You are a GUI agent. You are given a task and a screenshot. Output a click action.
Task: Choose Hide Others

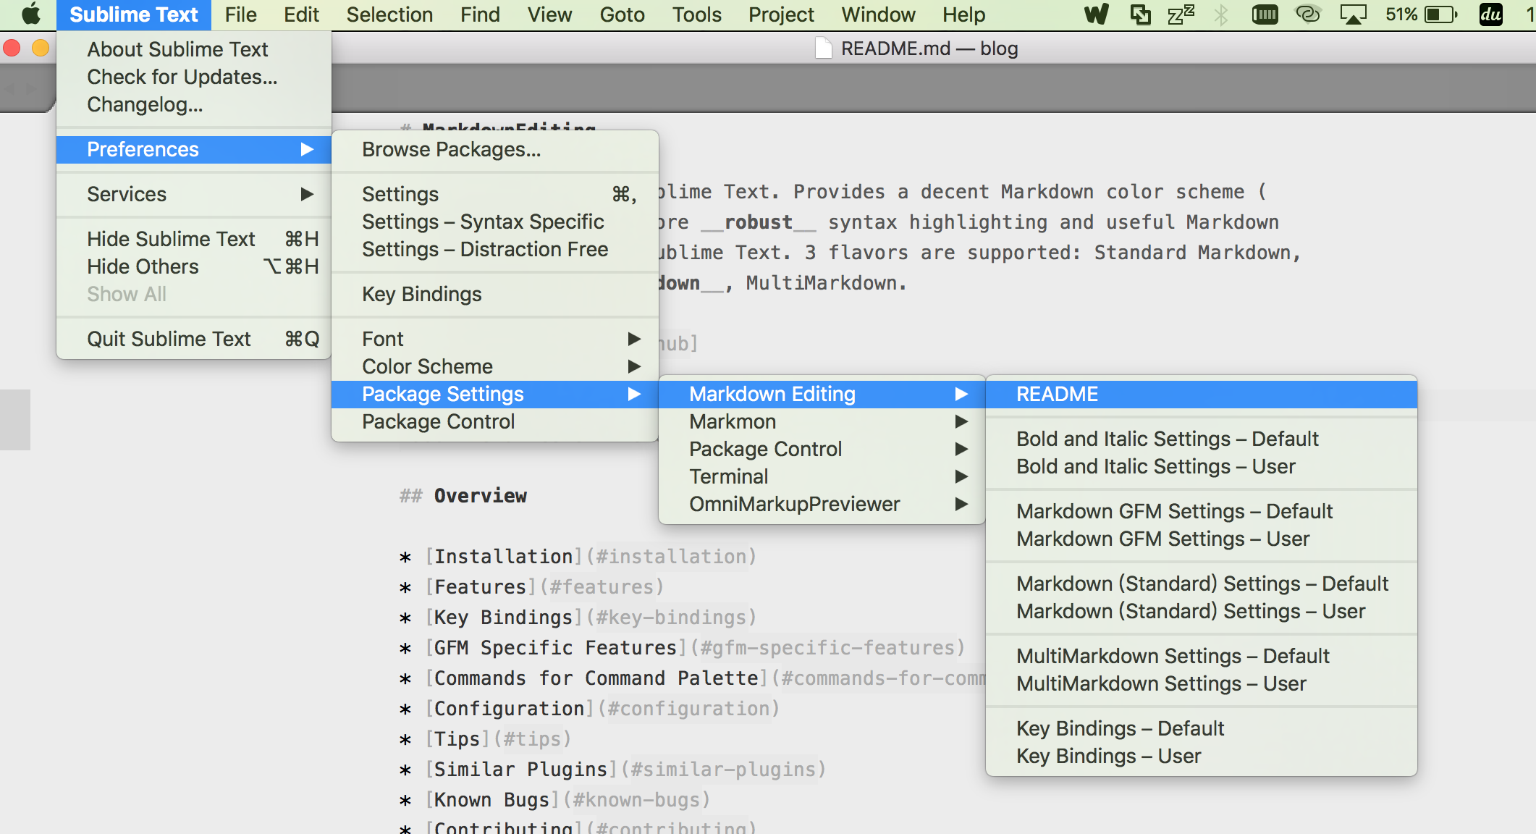[x=194, y=266]
